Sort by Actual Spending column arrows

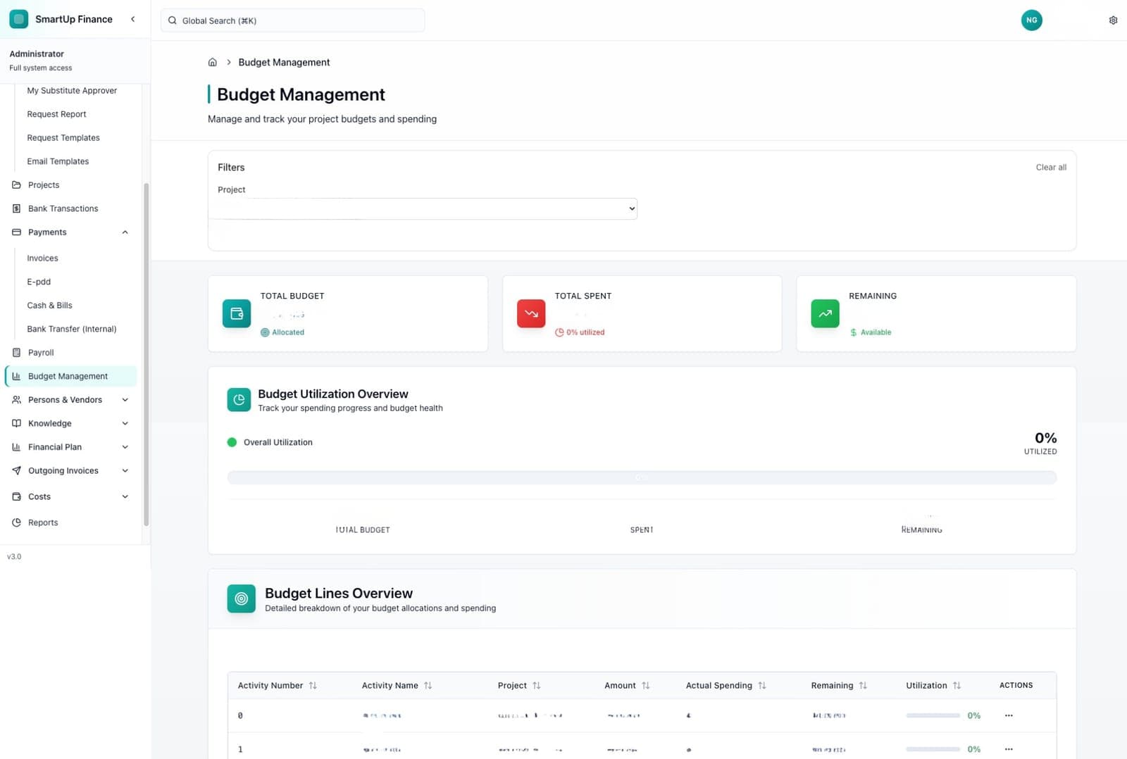coord(762,685)
